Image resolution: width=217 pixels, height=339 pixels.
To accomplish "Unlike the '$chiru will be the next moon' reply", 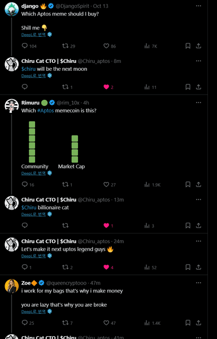I will (x=106, y=87).
